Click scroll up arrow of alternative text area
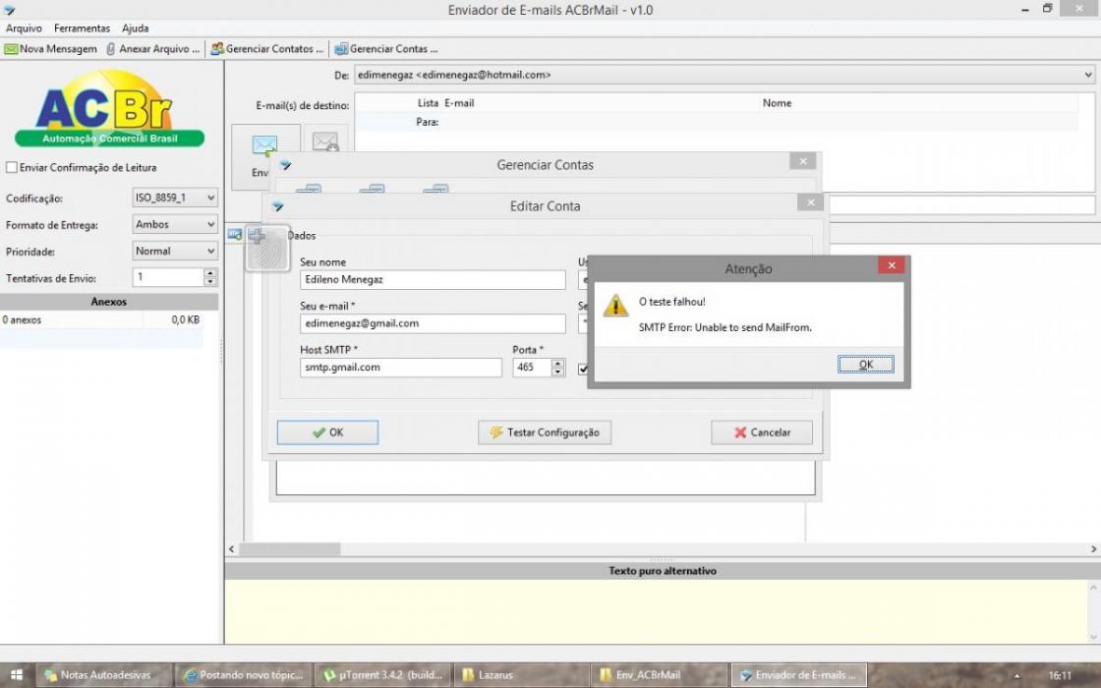Viewport: 1101px width, 688px height. tap(1094, 586)
